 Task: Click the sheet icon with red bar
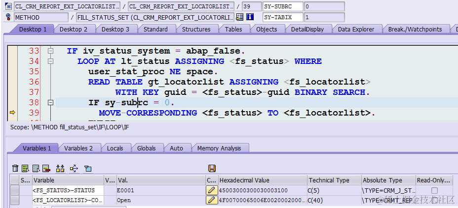[46, 168]
